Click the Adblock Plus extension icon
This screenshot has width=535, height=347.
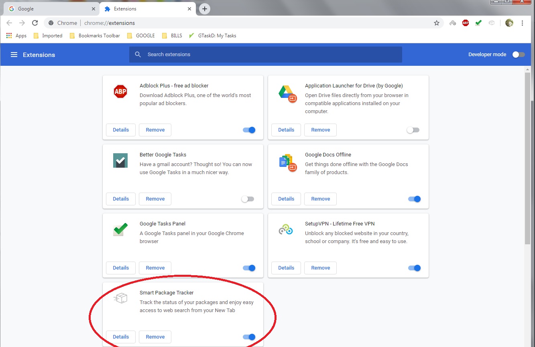(x=120, y=91)
